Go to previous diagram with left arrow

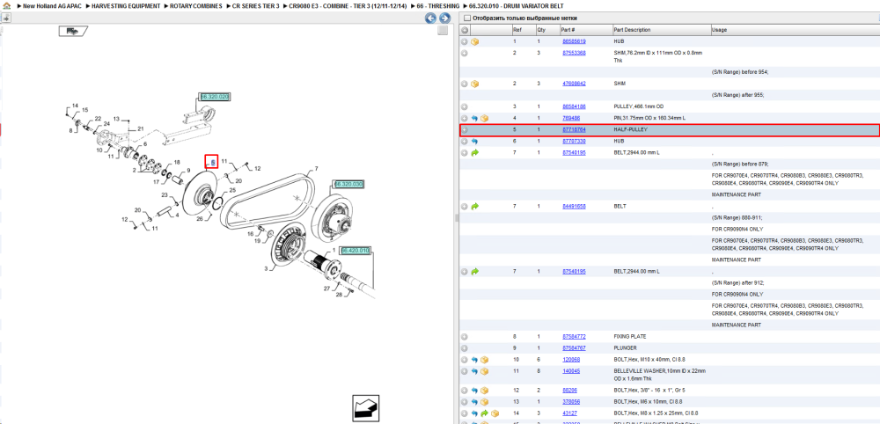point(430,18)
